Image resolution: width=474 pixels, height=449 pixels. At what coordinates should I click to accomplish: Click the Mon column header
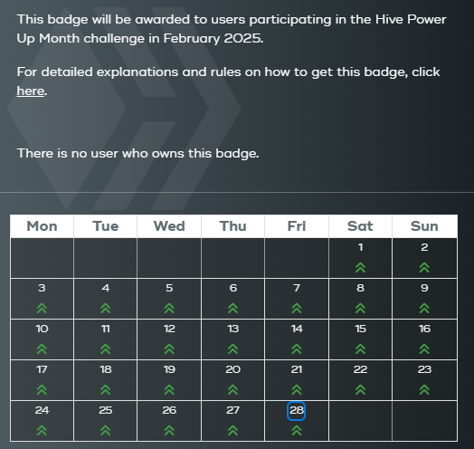coord(42,226)
